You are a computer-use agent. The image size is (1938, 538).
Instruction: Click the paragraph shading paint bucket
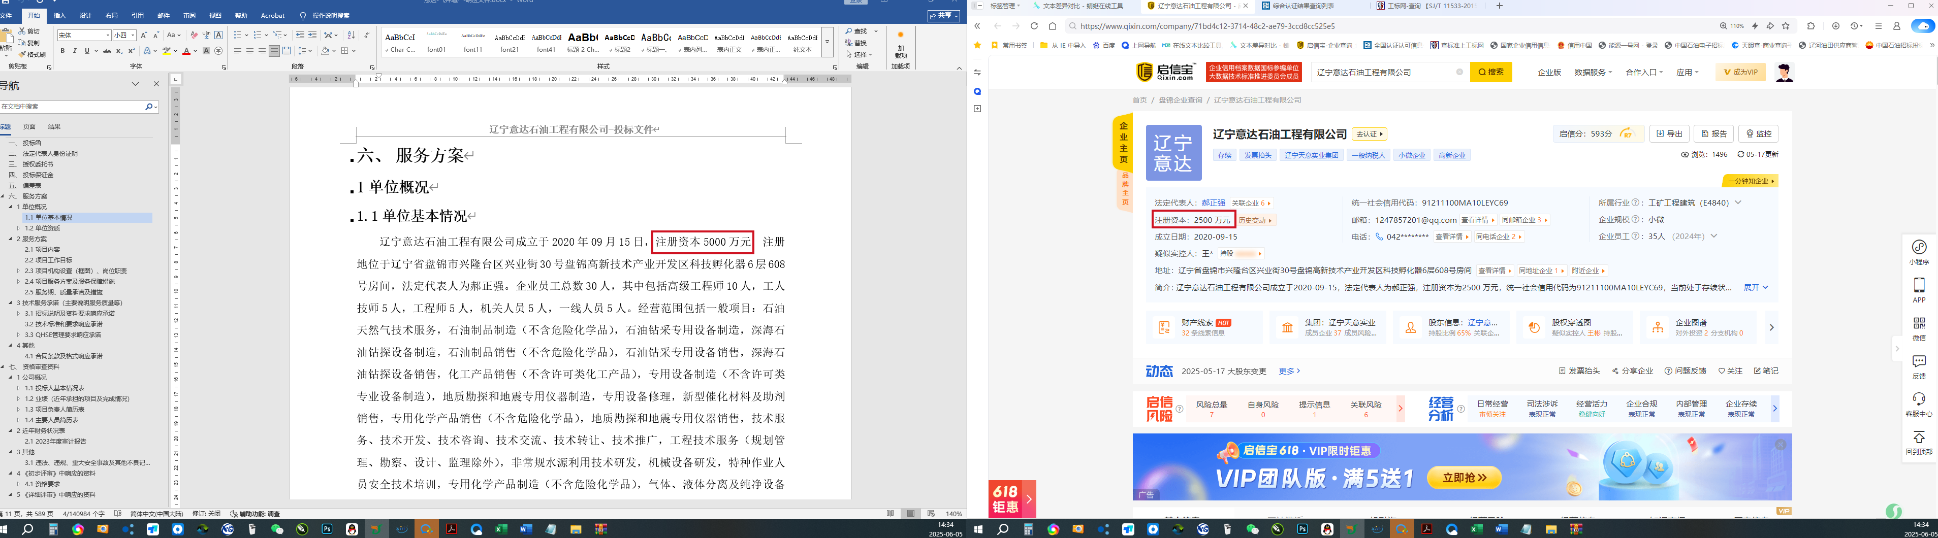[x=325, y=51]
